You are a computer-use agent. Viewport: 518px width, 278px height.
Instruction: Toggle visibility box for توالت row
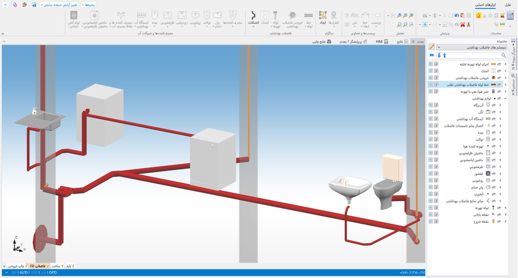pyautogui.click(x=430, y=139)
